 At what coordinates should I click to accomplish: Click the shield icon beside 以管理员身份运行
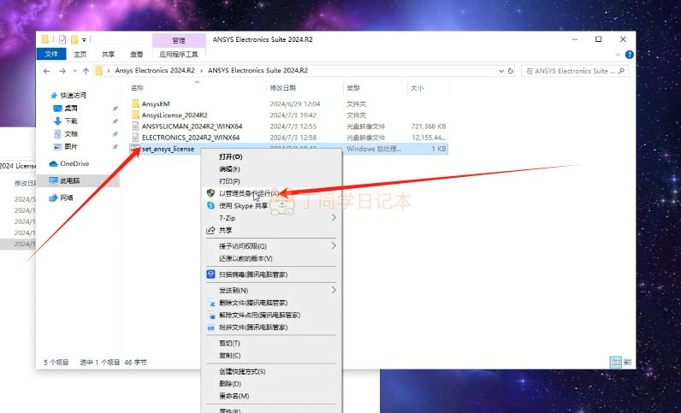[210, 194]
